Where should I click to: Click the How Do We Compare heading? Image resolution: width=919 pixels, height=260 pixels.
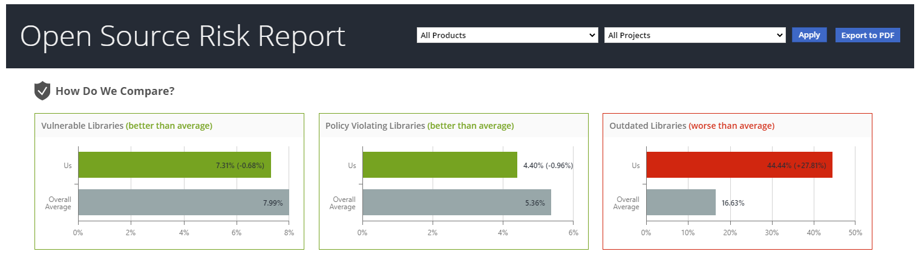tap(115, 91)
